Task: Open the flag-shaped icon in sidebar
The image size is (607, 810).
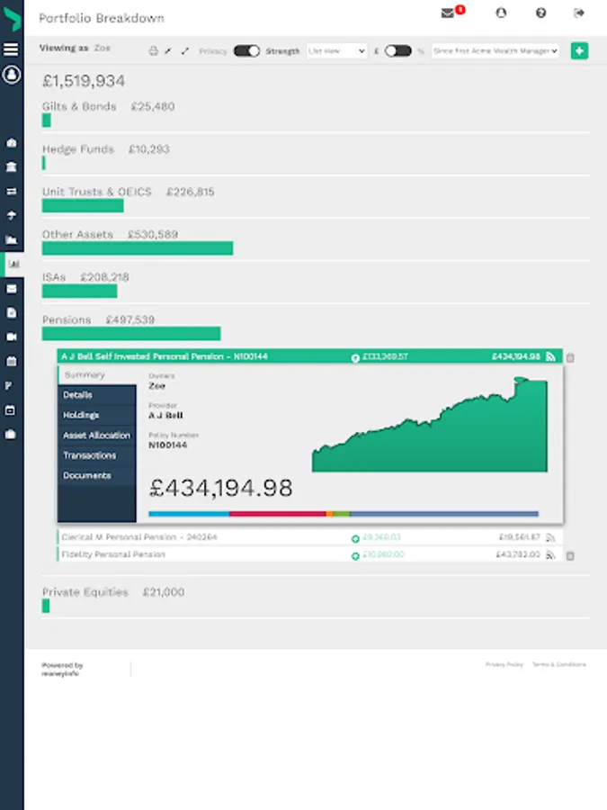Action: point(8,385)
